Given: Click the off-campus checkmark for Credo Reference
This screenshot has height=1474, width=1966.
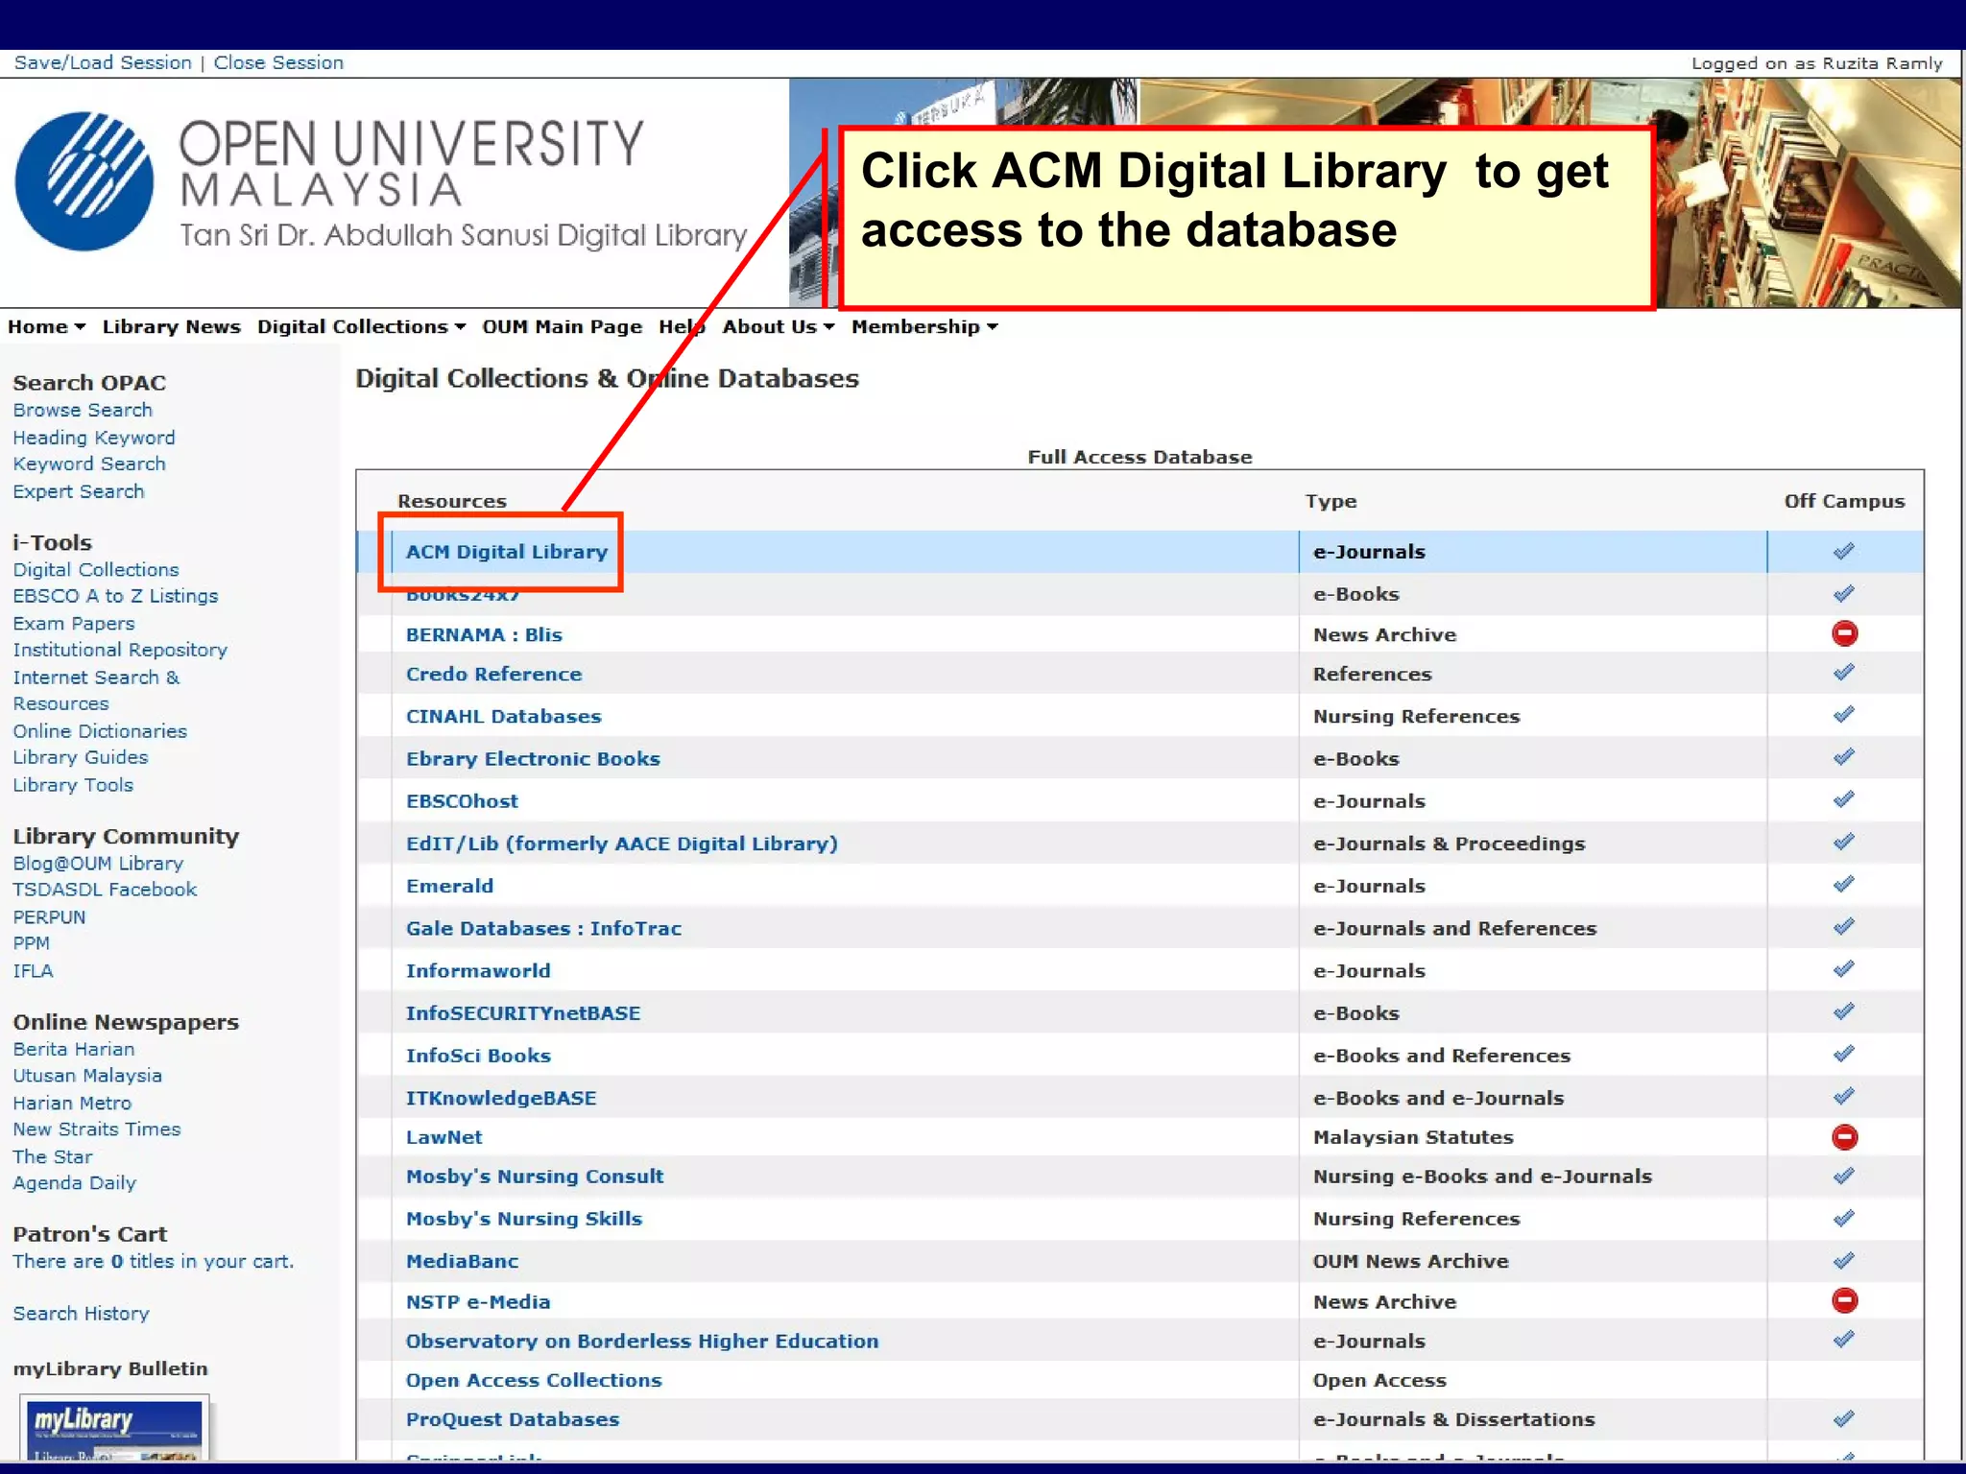Looking at the screenshot, I should pyautogui.click(x=1843, y=673).
